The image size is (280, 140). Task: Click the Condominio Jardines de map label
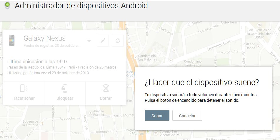[193, 64]
